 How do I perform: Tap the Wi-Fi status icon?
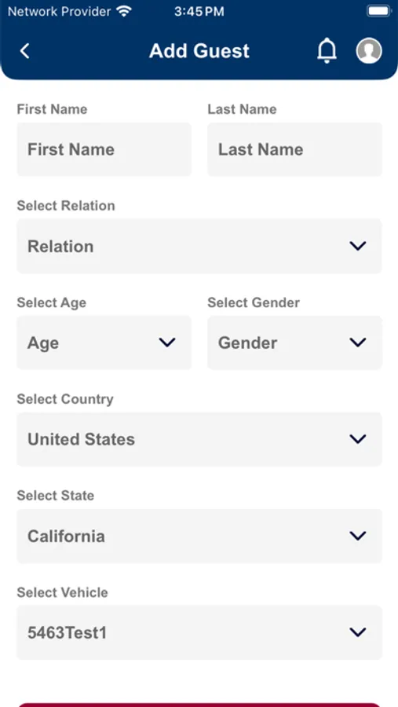[x=123, y=11]
